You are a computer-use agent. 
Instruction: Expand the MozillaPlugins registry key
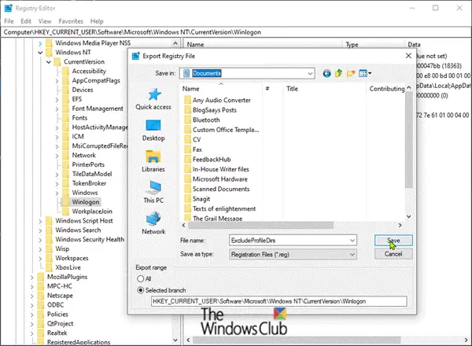coord(31,277)
